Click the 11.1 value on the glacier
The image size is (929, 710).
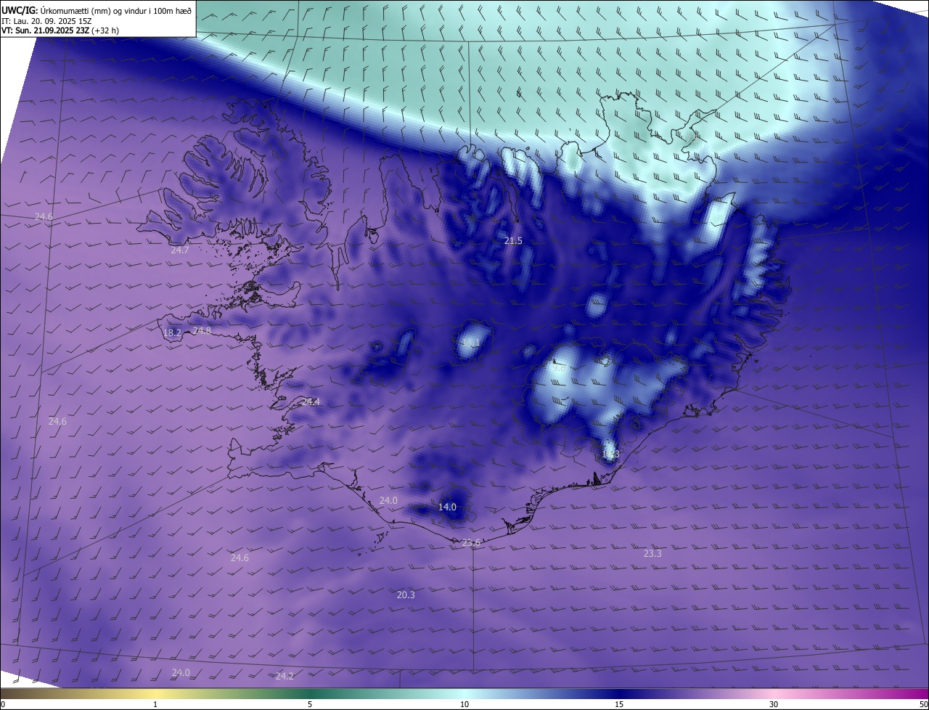(x=471, y=343)
